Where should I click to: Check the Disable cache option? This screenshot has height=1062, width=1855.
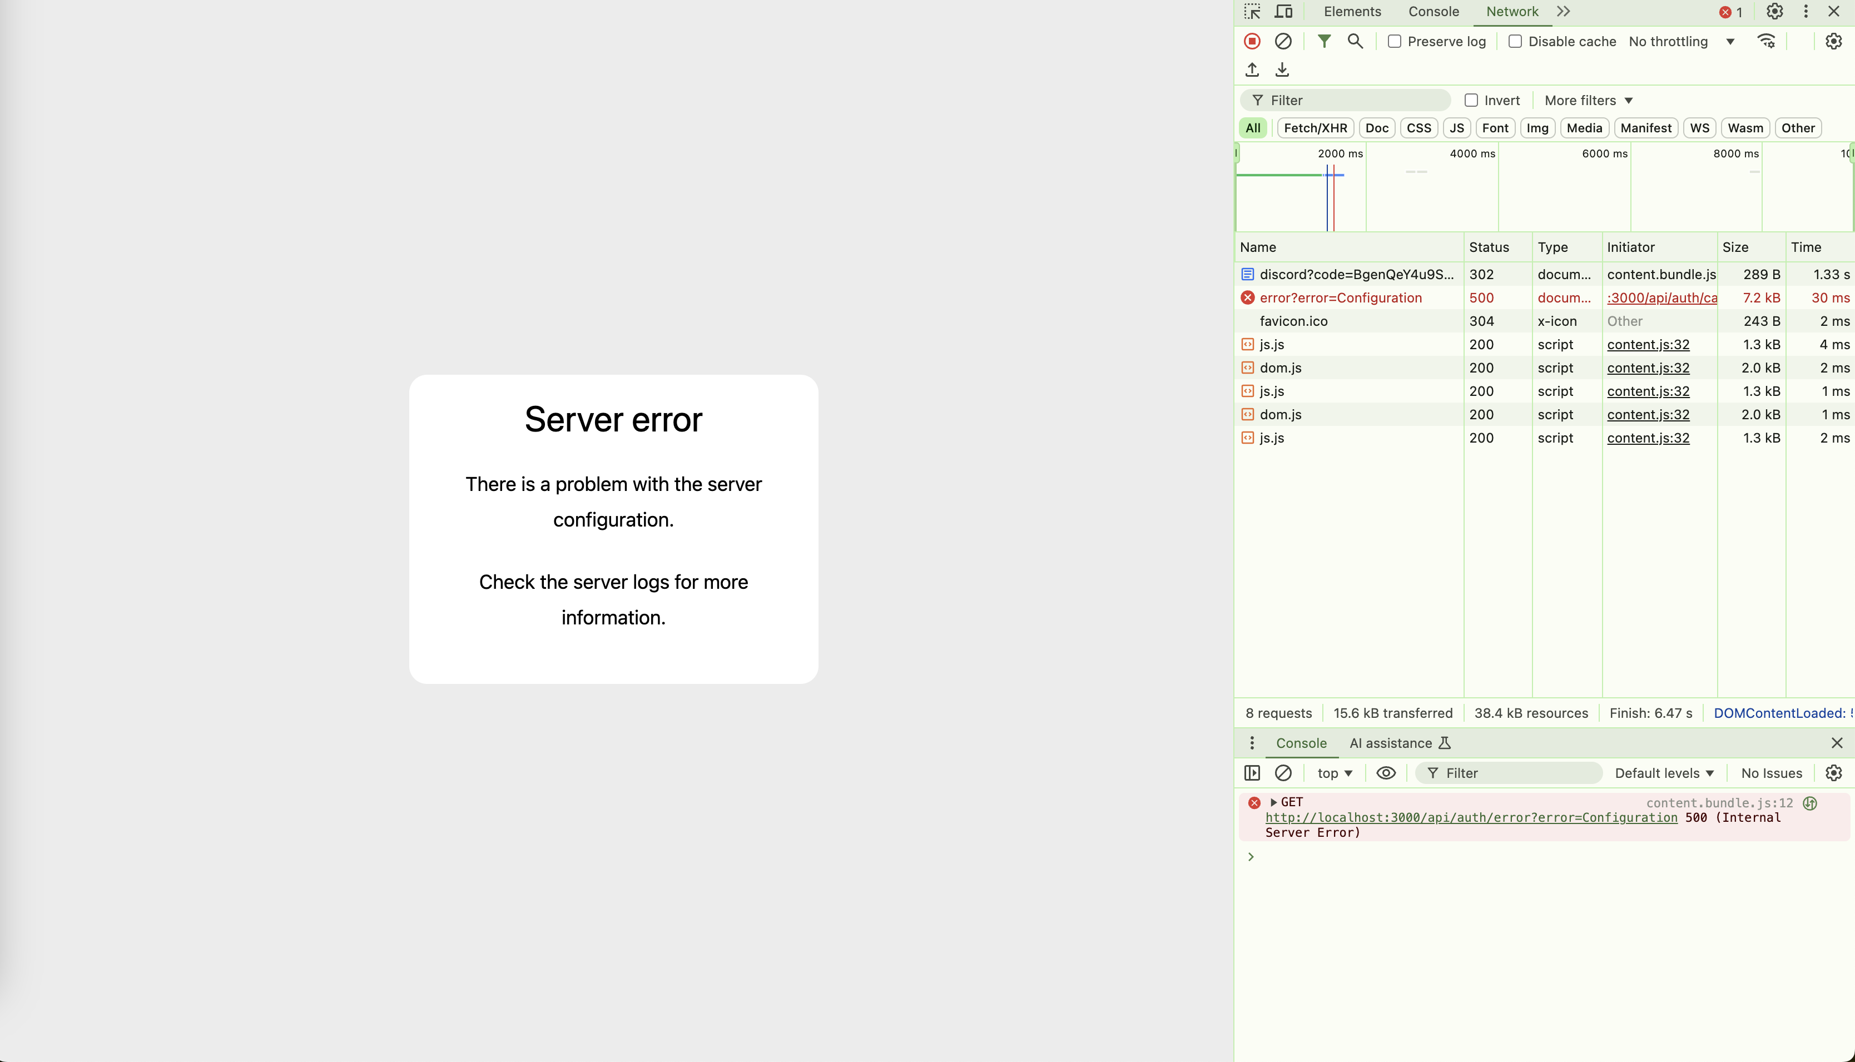[1515, 42]
